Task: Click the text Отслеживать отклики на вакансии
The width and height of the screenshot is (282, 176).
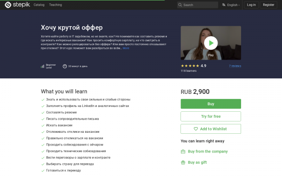Action: click(73, 132)
